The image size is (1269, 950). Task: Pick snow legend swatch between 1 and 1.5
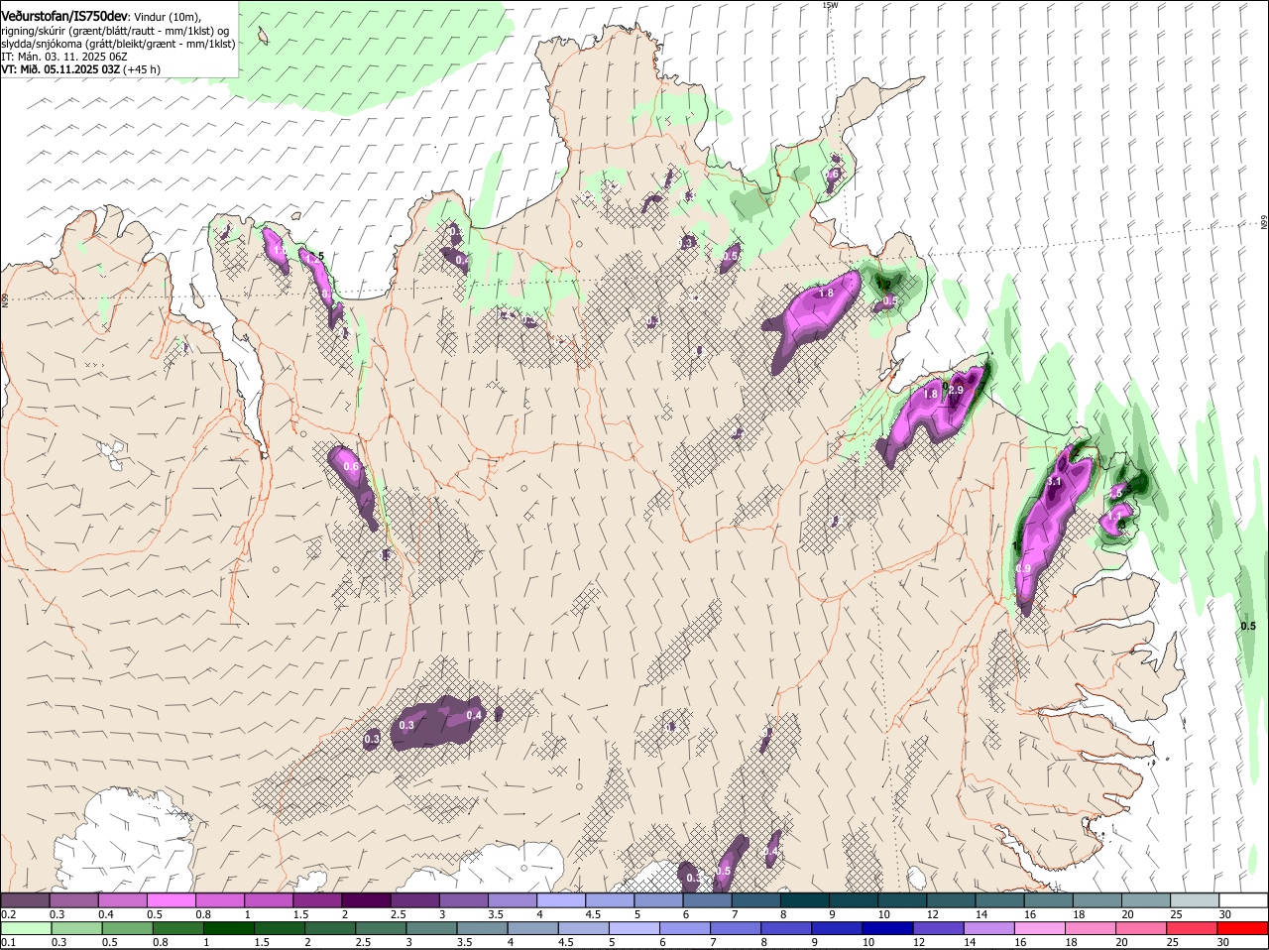(269, 899)
